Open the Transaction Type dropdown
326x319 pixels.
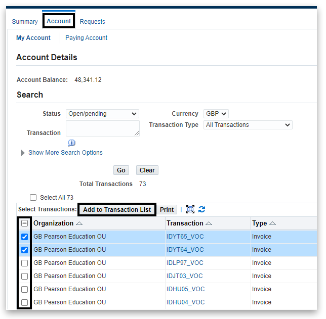(x=248, y=125)
